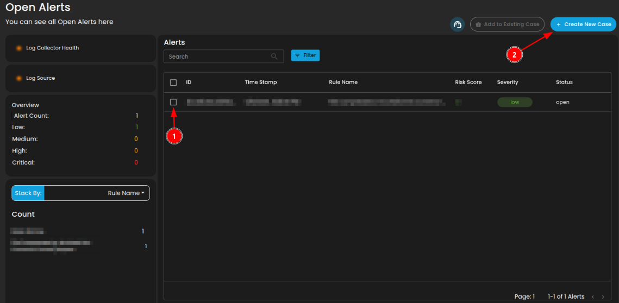Screen dimensions: 619x303
Task: Click the green low severity badge
Action: (x=515, y=102)
